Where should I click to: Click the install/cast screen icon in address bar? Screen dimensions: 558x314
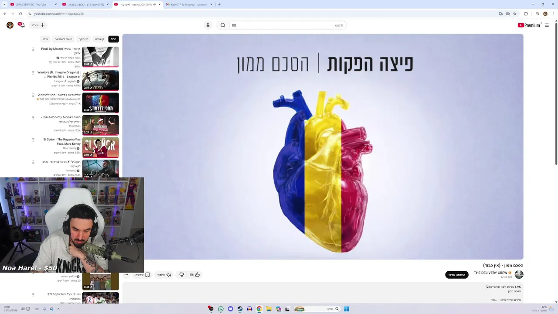pos(500,14)
